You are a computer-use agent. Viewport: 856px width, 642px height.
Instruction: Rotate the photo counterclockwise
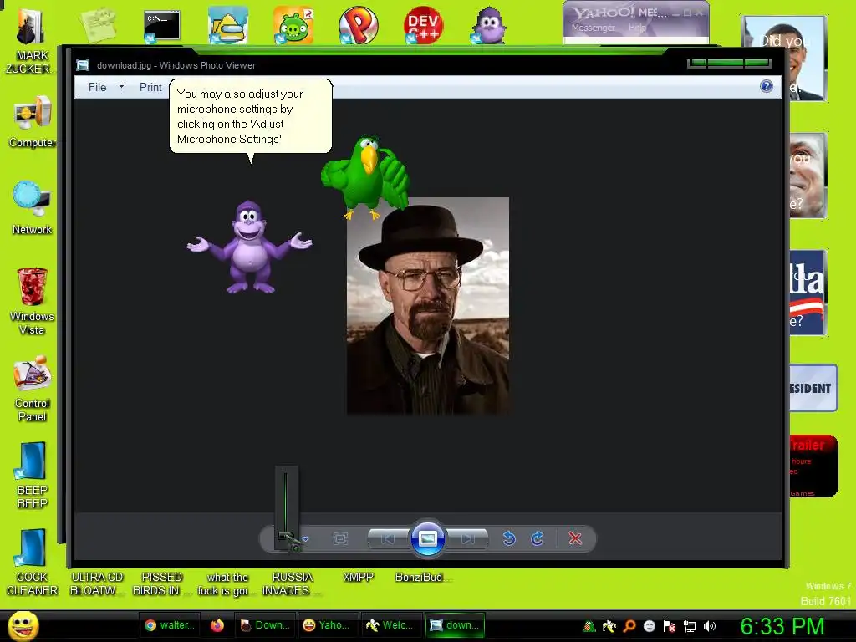click(x=509, y=539)
